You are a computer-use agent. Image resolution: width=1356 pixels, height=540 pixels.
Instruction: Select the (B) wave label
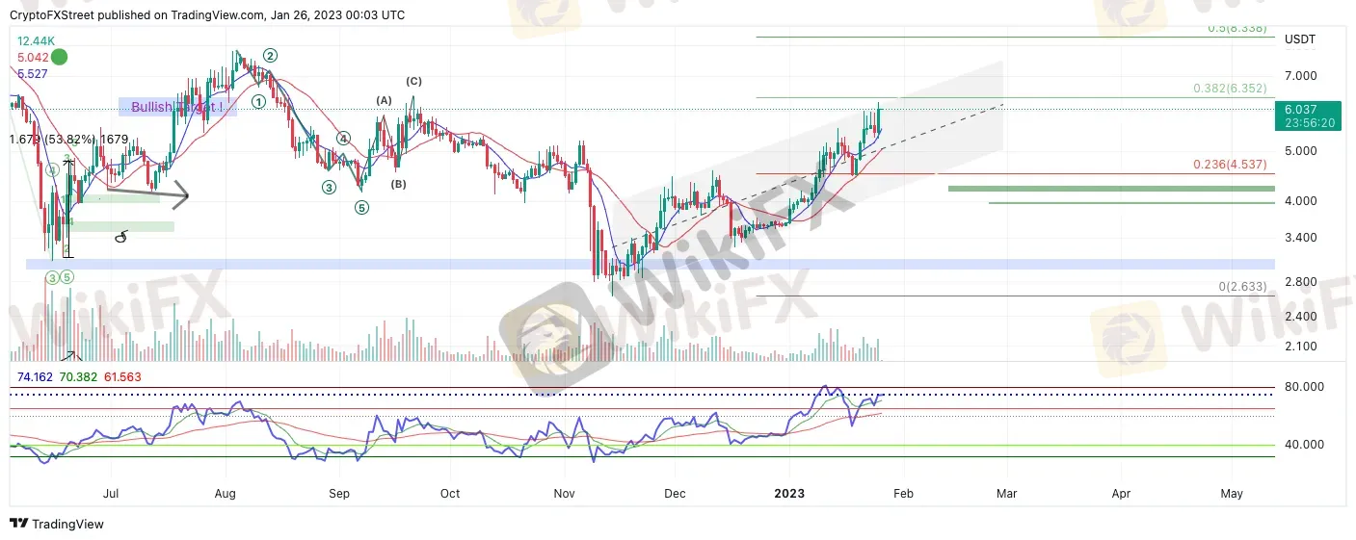(399, 184)
